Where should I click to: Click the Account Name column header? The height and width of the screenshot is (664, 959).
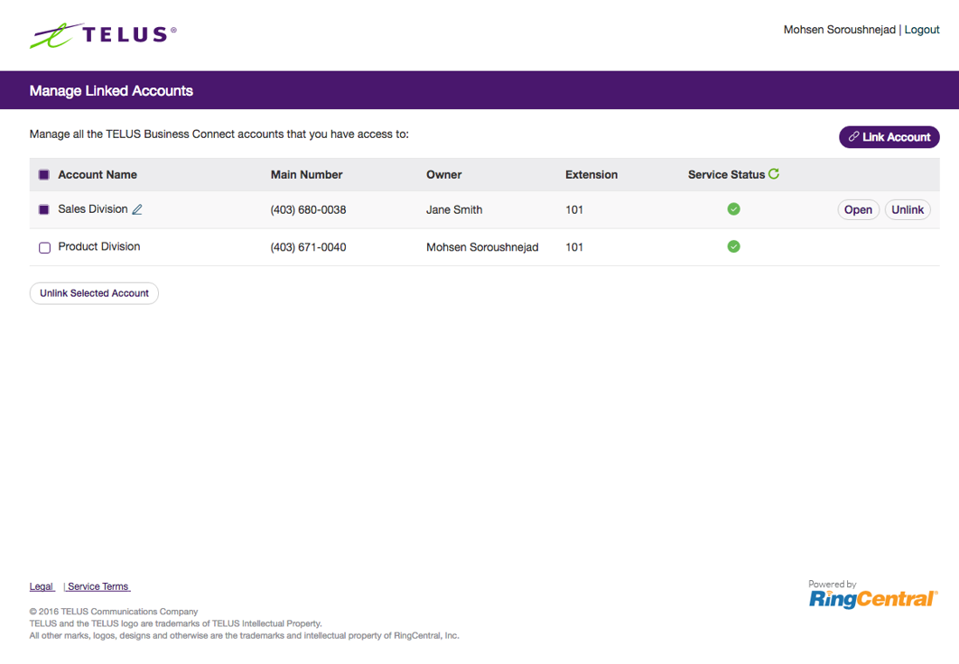pyautogui.click(x=96, y=173)
